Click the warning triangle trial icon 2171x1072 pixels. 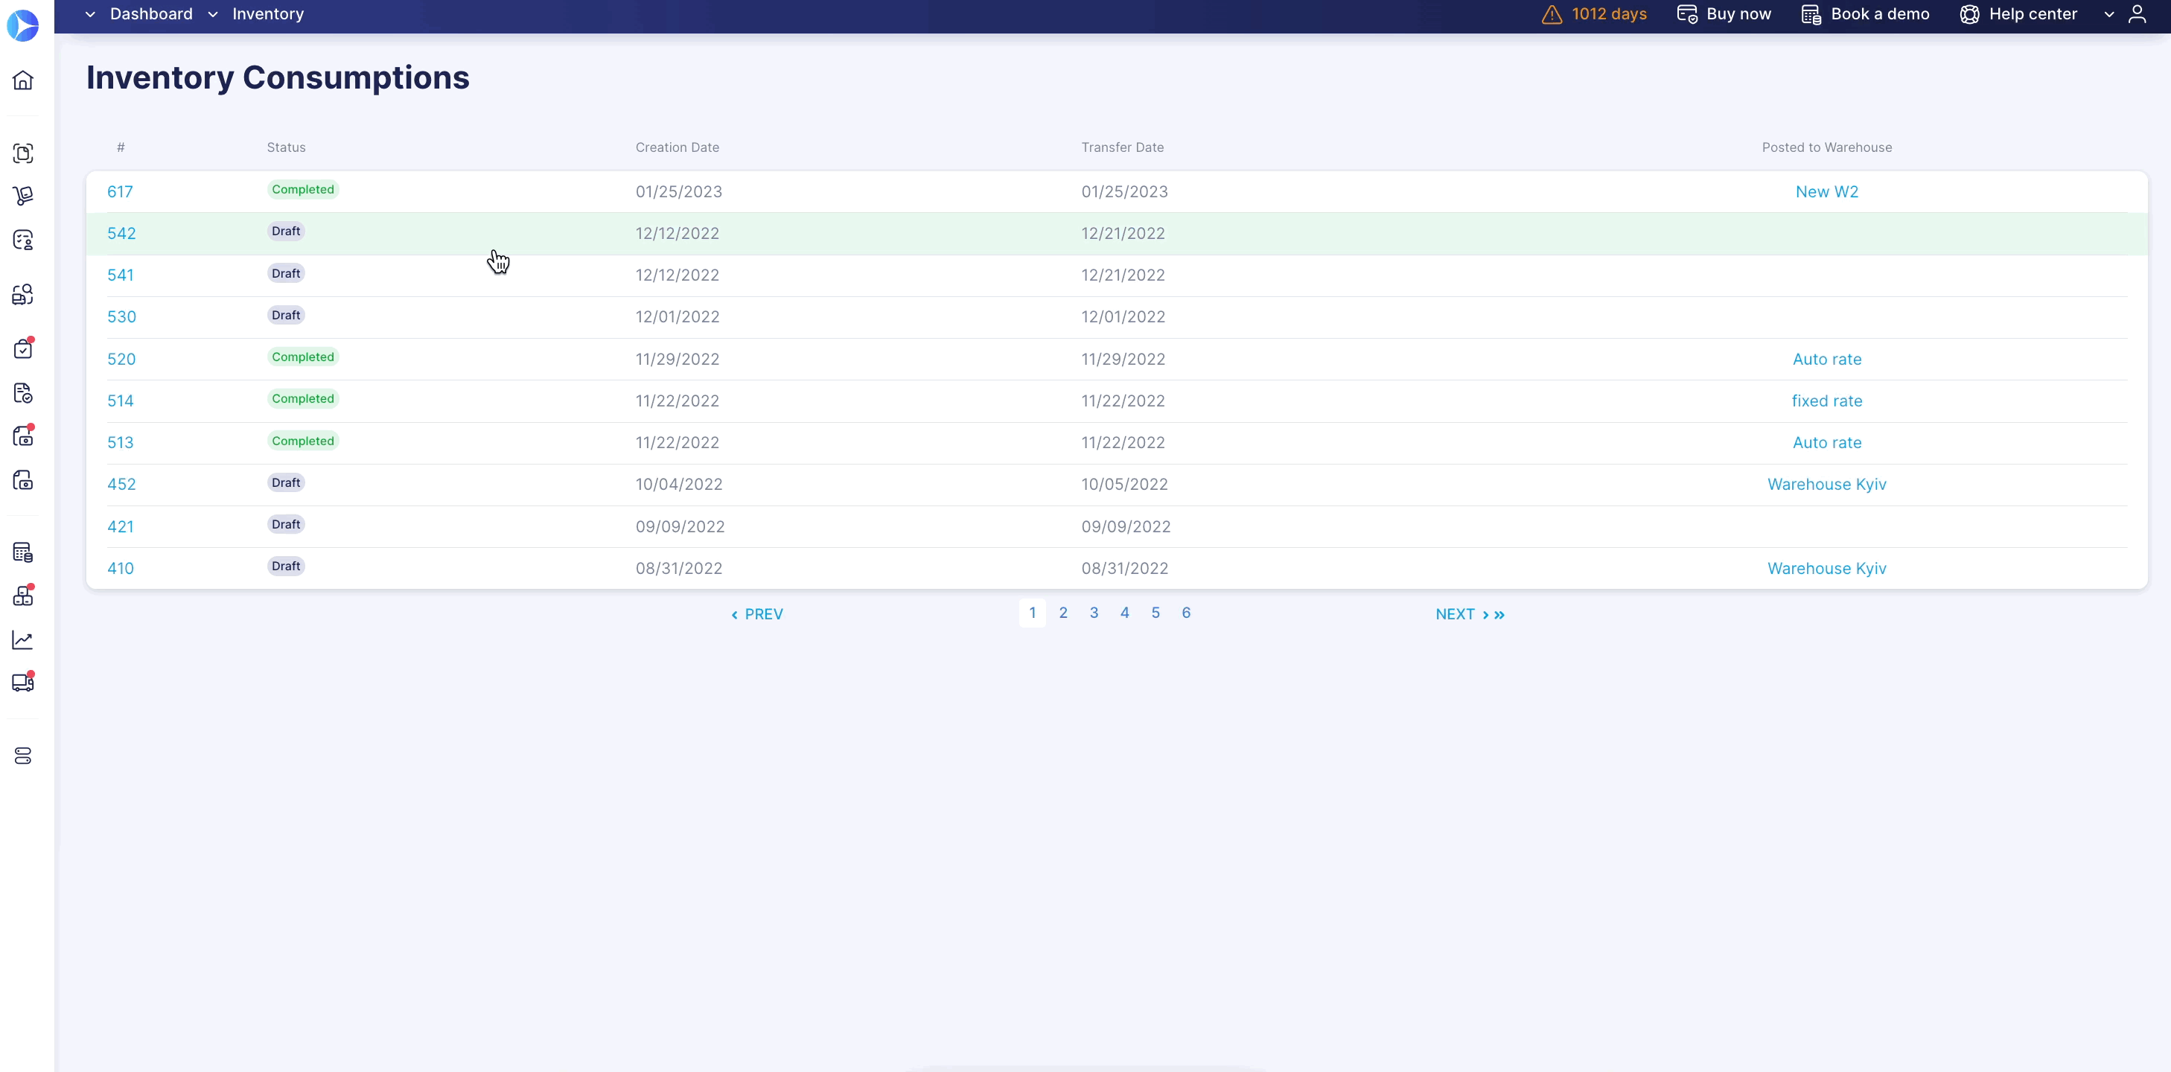1552,14
